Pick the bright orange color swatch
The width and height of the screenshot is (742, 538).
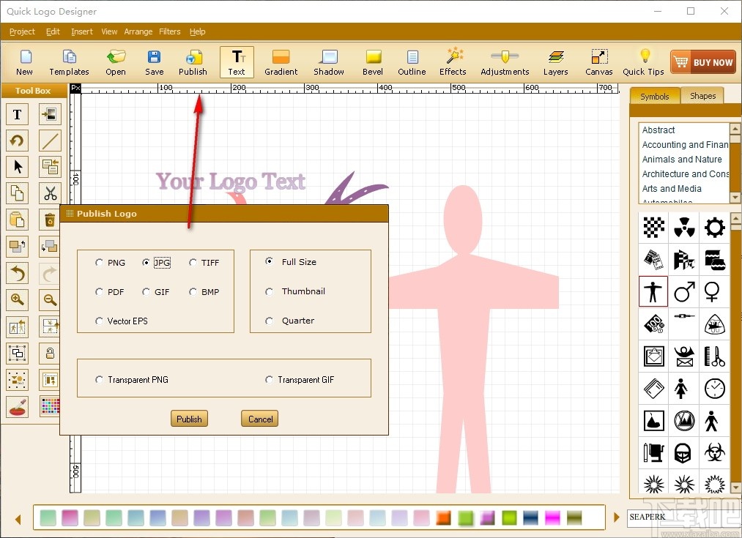pyautogui.click(x=443, y=518)
